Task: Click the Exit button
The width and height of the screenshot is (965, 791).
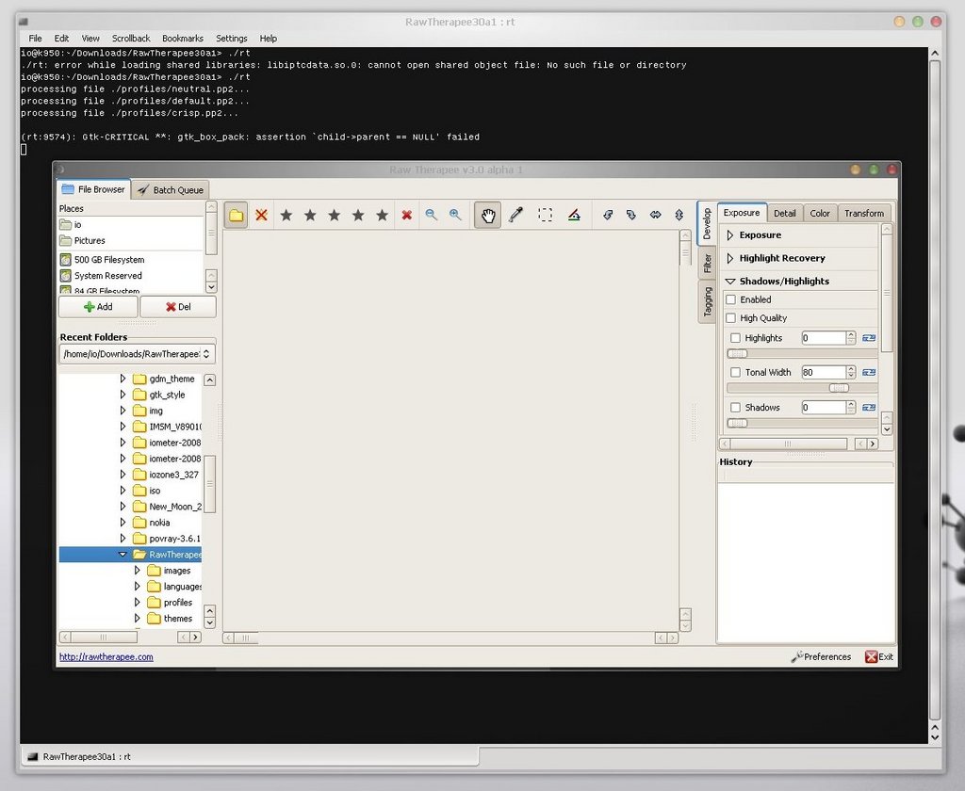Action: [x=879, y=657]
